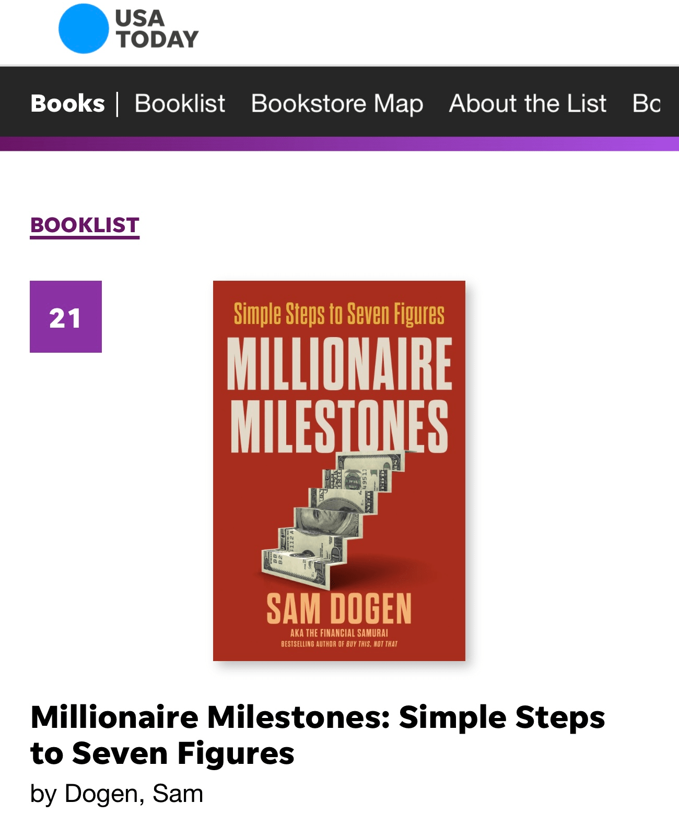
Task: Click the Millionaire Milestones page title heading
Action: pyautogui.click(x=318, y=735)
